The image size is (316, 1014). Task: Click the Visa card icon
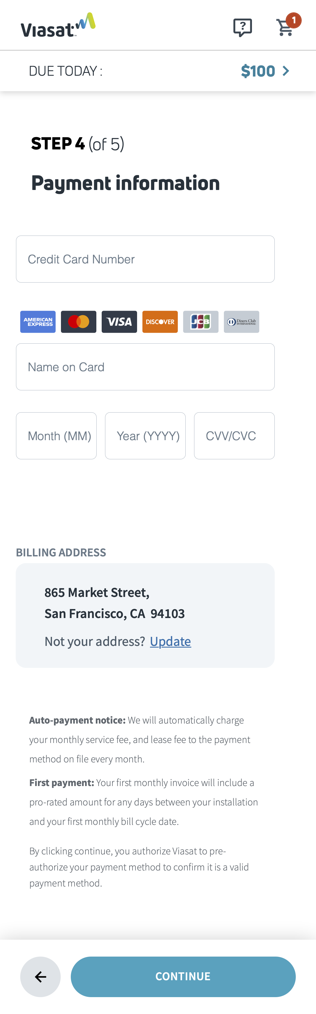pos(119,322)
